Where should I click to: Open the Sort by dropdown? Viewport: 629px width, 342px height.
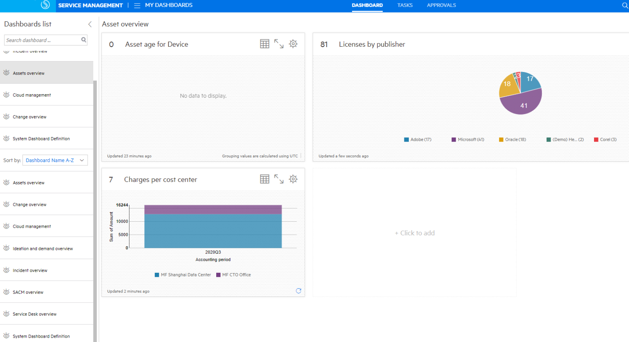pyautogui.click(x=55, y=160)
